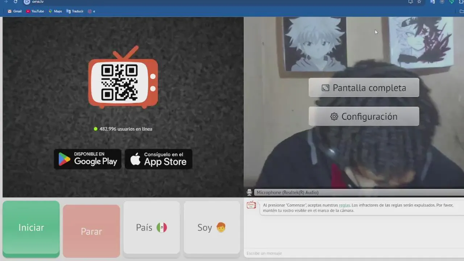Open the YouTube bookmark
Image resolution: width=464 pixels, height=261 pixels.
[x=35, y=11]
